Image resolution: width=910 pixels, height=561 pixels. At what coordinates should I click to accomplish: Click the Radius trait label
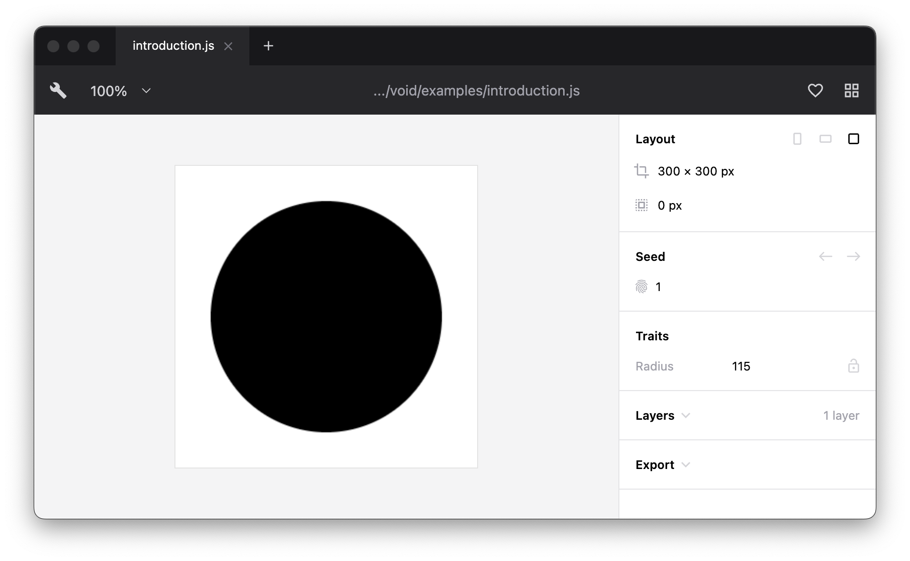[x=654, y=366]
